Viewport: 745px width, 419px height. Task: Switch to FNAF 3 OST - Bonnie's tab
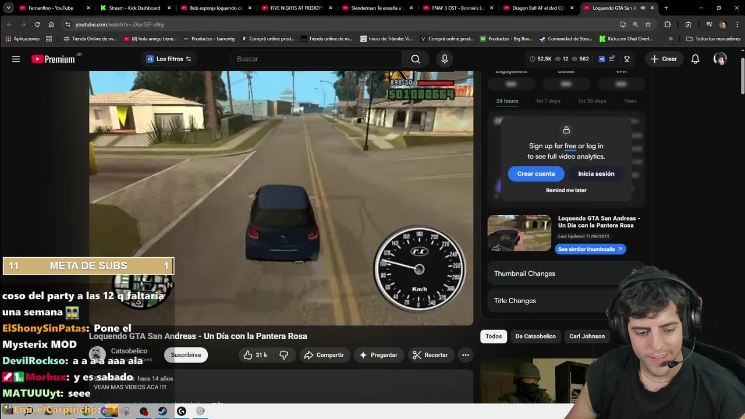456,8
